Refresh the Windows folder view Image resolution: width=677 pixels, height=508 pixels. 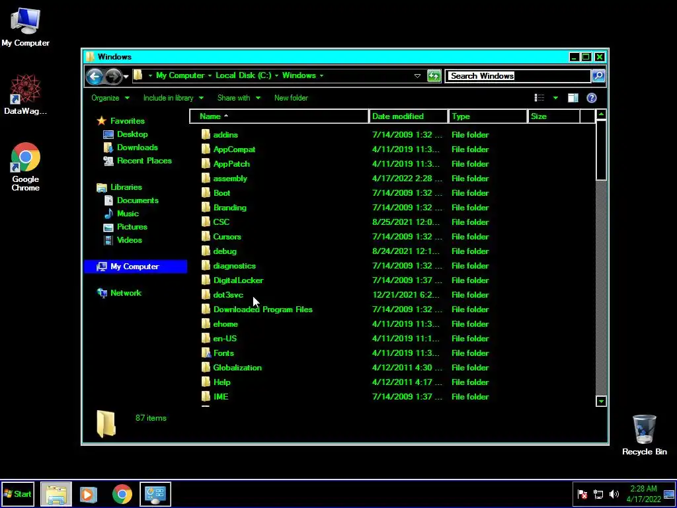[434, 76]
